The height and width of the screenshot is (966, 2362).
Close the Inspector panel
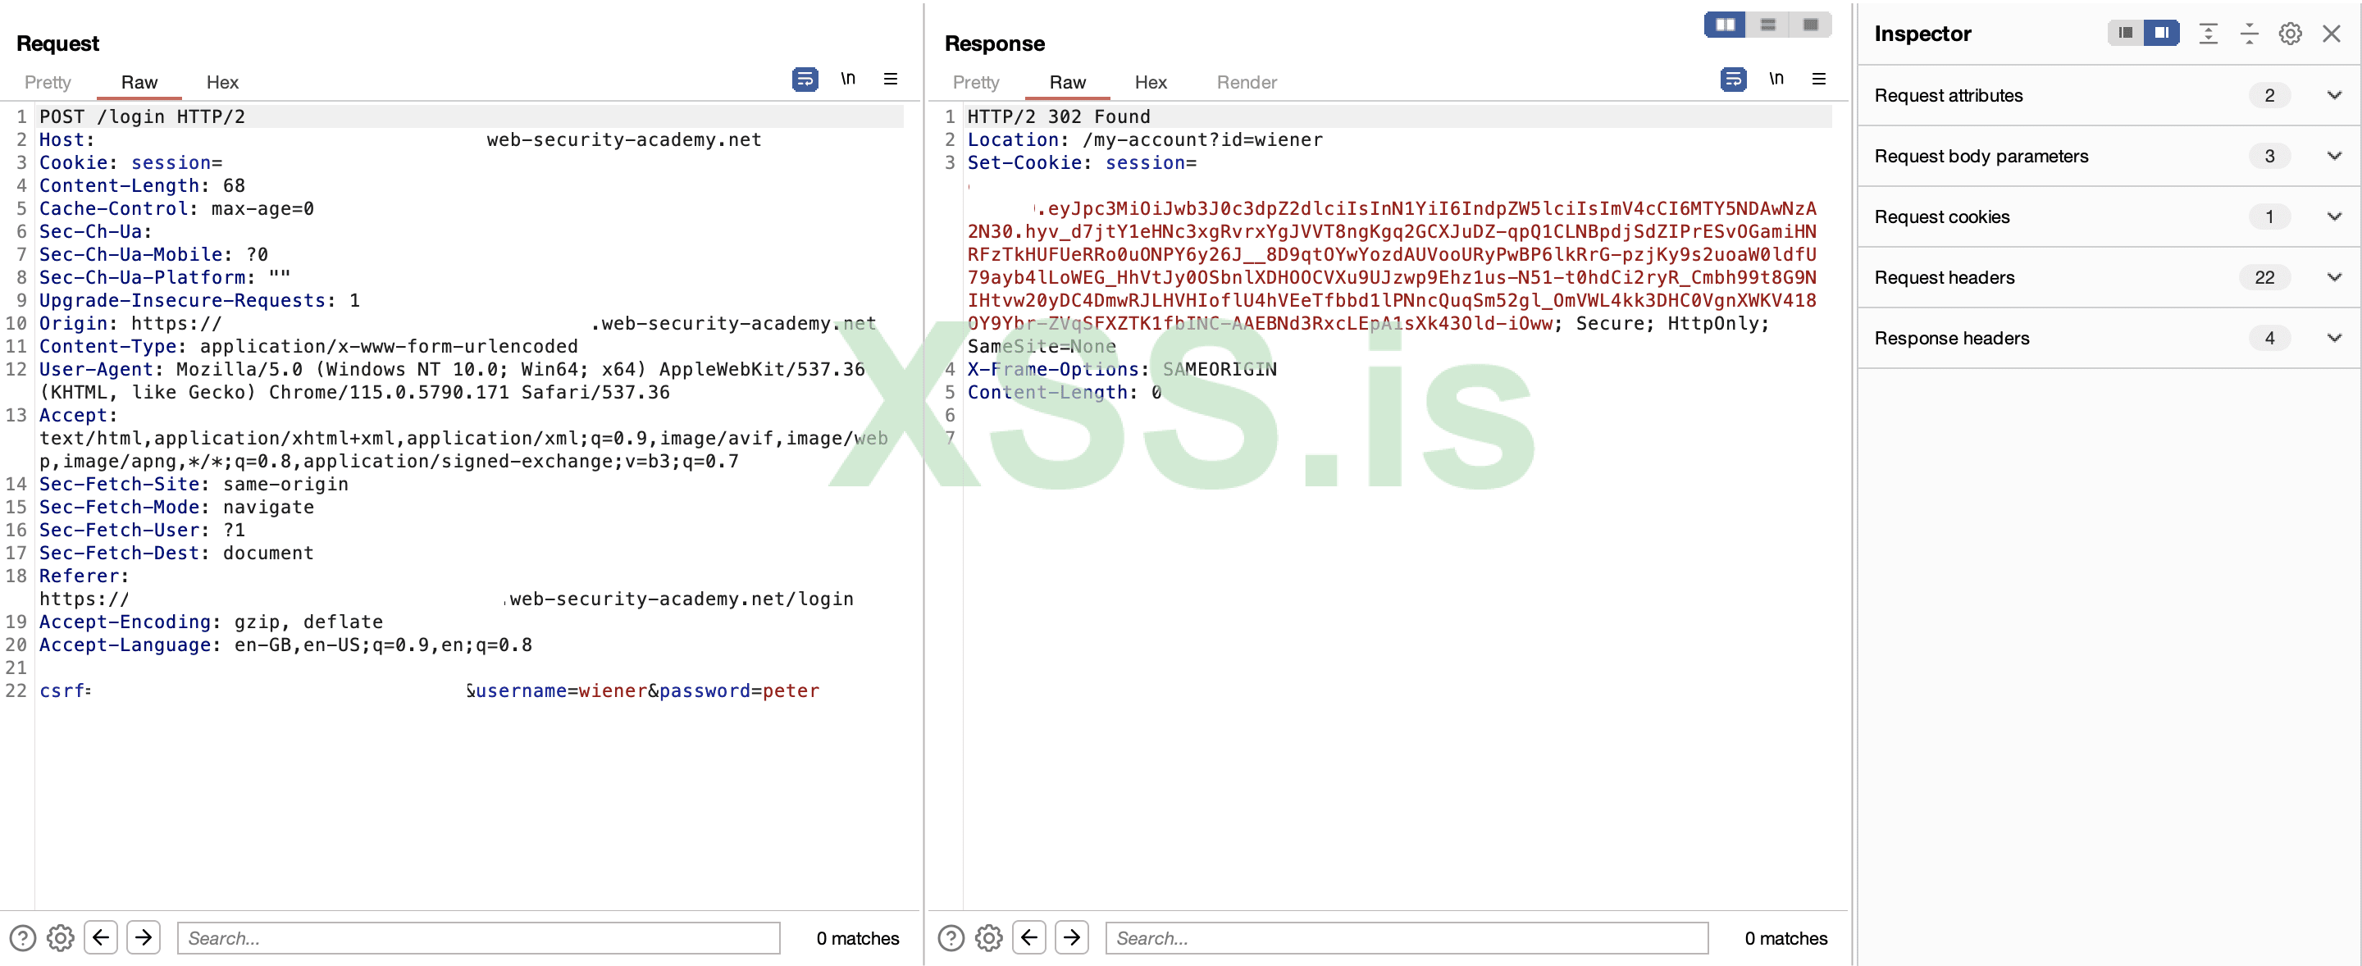tap(2331, 34)
